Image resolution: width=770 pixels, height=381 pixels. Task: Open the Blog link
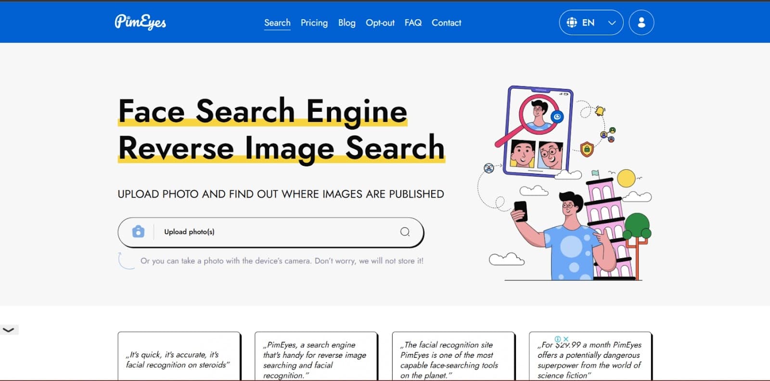click(346, 23)
